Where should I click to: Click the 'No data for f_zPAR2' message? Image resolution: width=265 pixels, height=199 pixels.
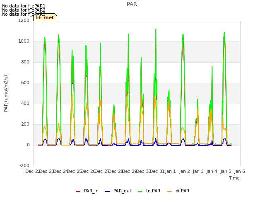(24, 10)
